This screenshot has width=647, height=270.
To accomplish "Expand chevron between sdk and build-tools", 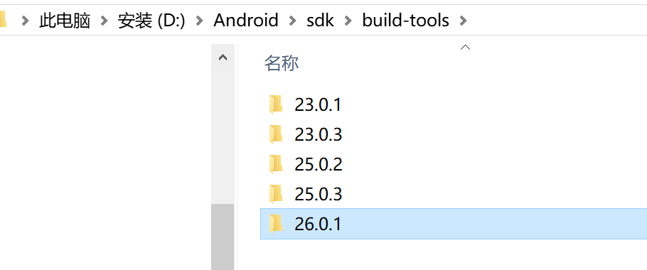I will pos(348,20).
